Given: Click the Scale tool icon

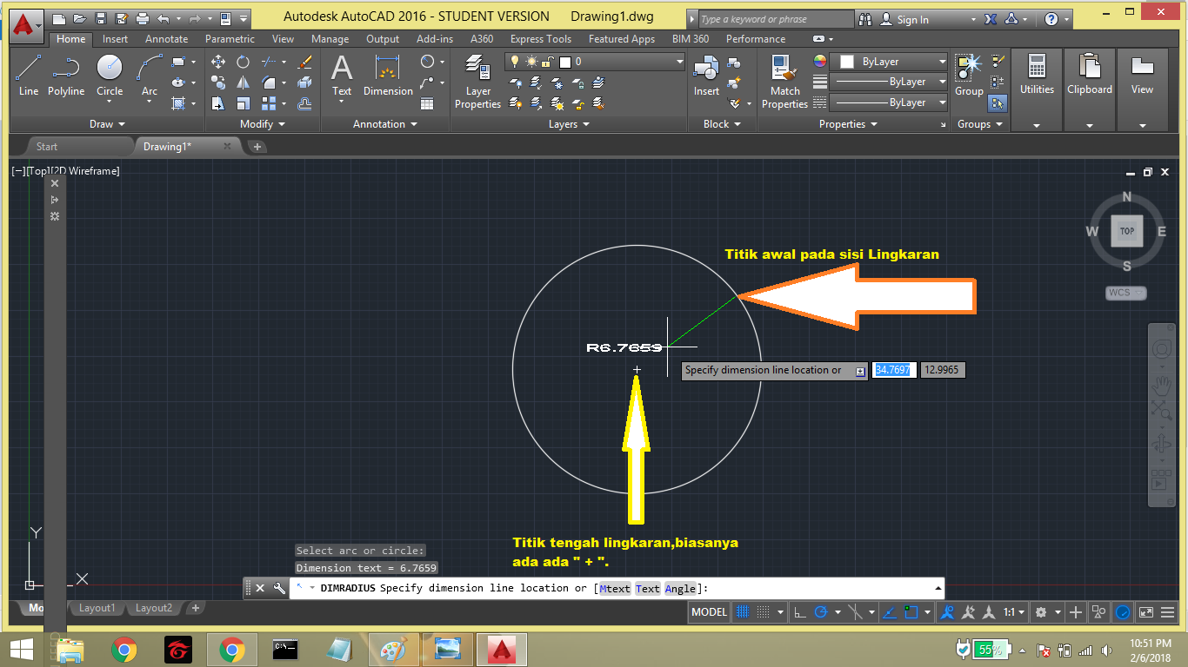Looking at the screenshot, I should [244, 104].
